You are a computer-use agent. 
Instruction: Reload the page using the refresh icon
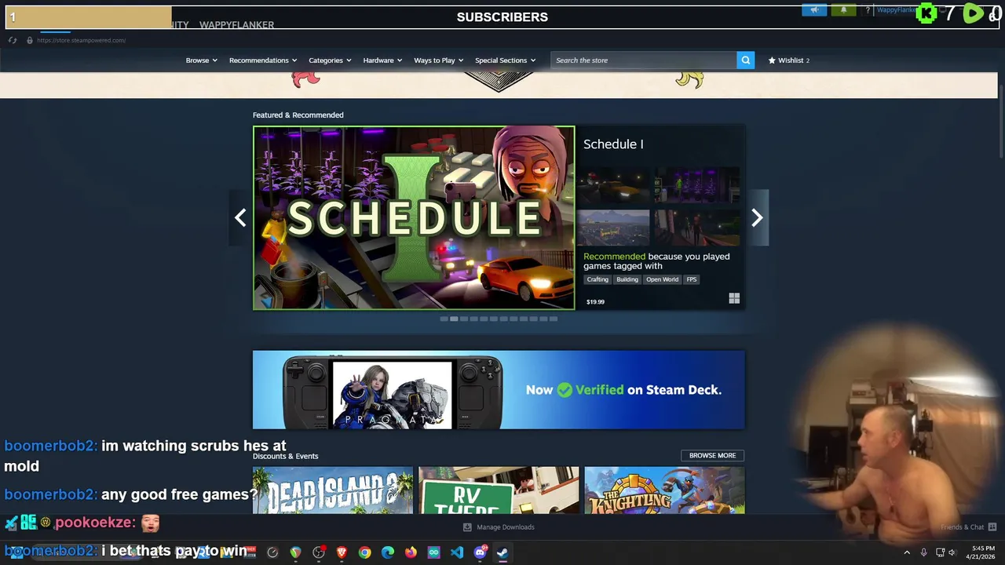[x=12, y=40]
